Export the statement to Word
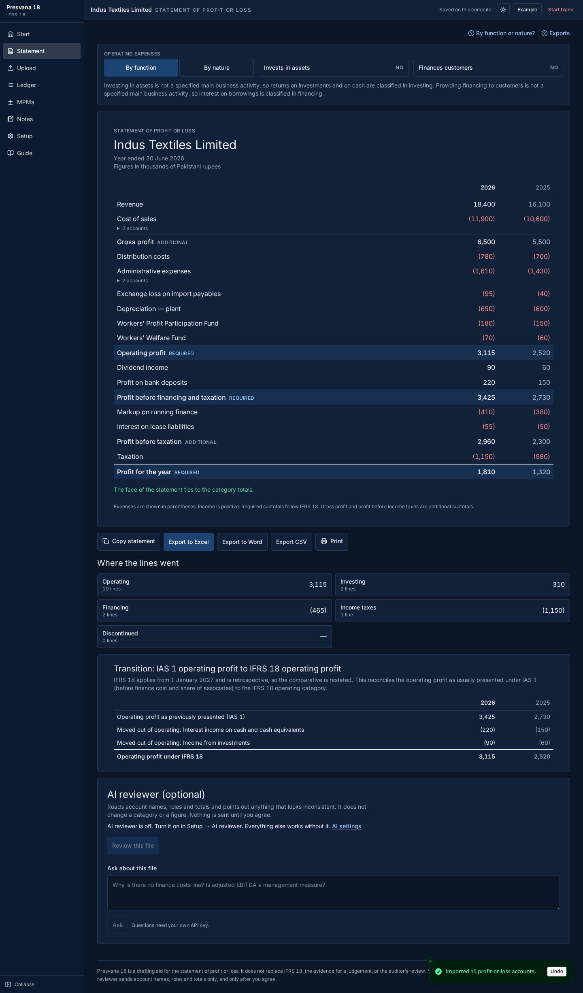 click(242, 542)
